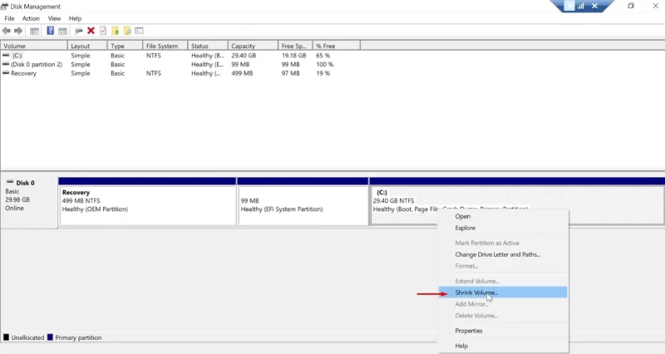Choose Properties from the context menu
665x354 pixels.
click(503, 331)
